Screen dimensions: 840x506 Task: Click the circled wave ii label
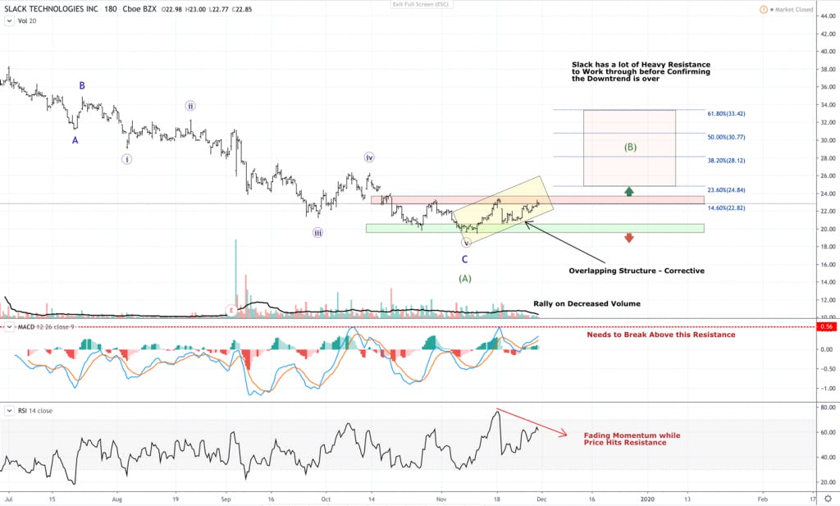[x=190, y=106]
